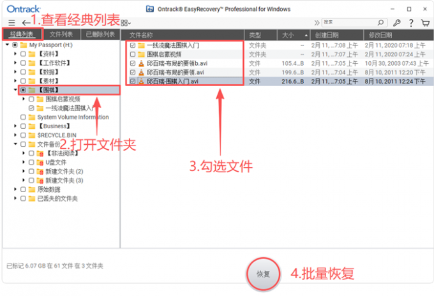
Task: Check the 【资料】 folder checkbox
Action: (x=23, y=54)
